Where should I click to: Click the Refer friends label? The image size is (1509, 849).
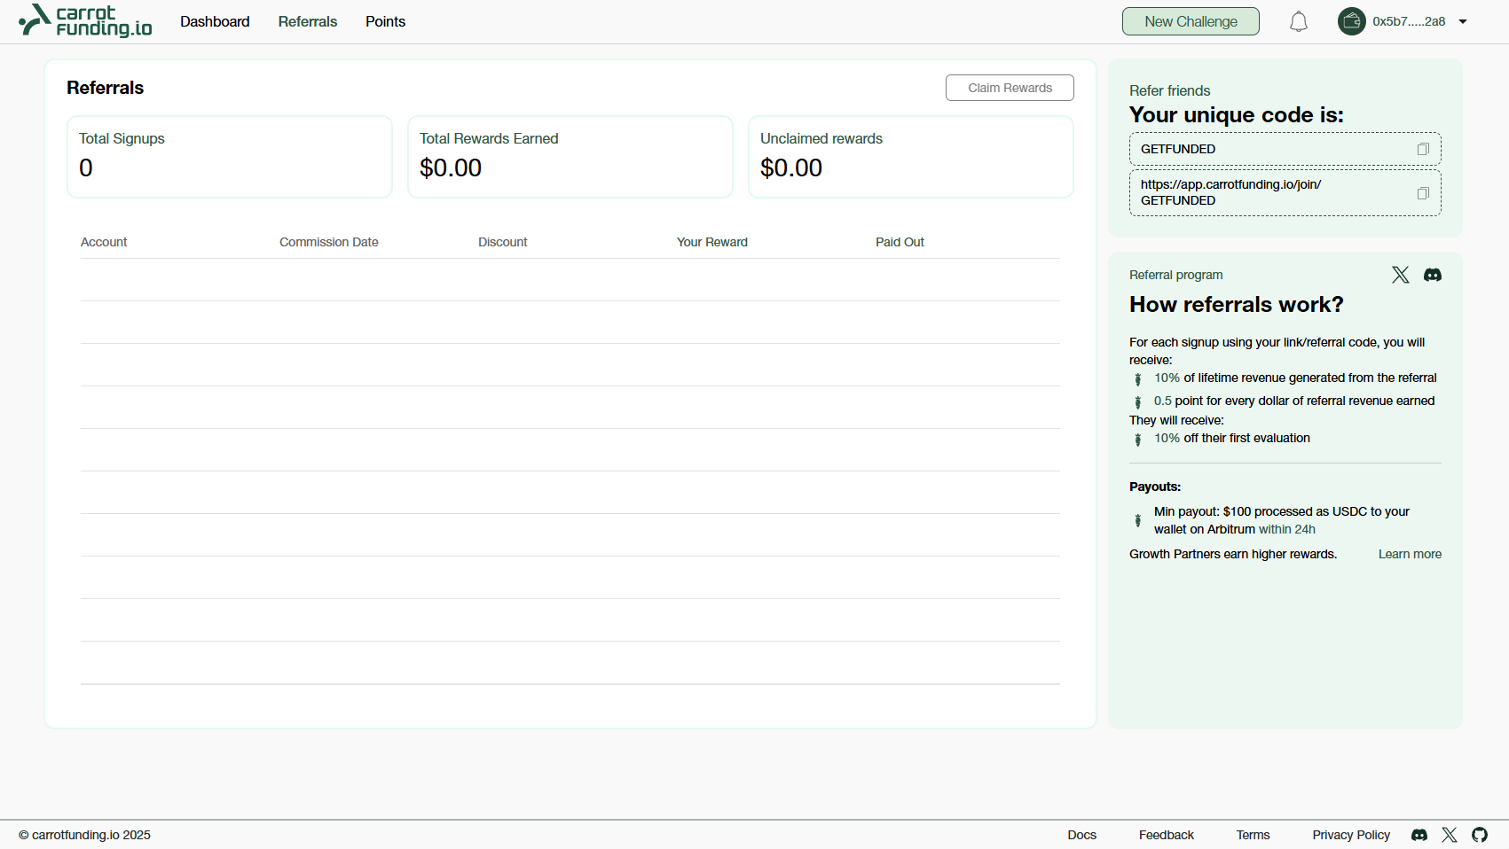1169,90
